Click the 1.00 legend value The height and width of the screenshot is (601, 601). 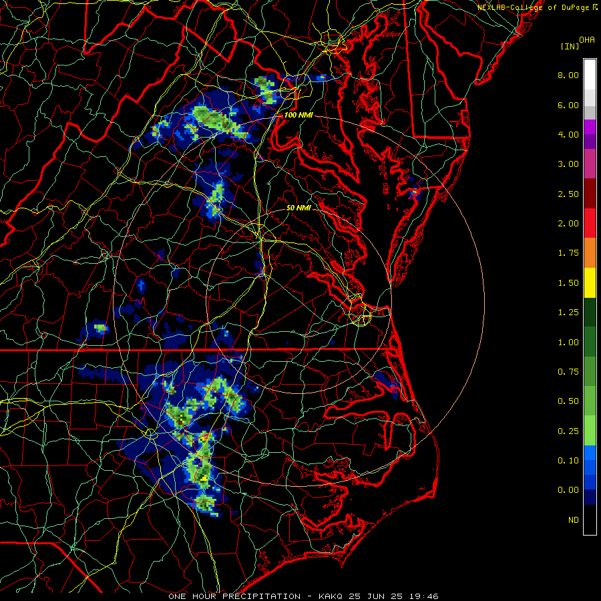click(x=568, y=343)
